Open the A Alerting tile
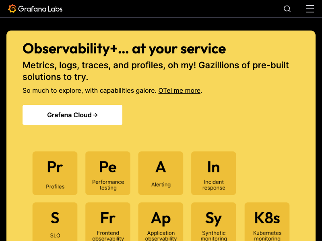Viewport: 322px width, 241px height. 161,173
